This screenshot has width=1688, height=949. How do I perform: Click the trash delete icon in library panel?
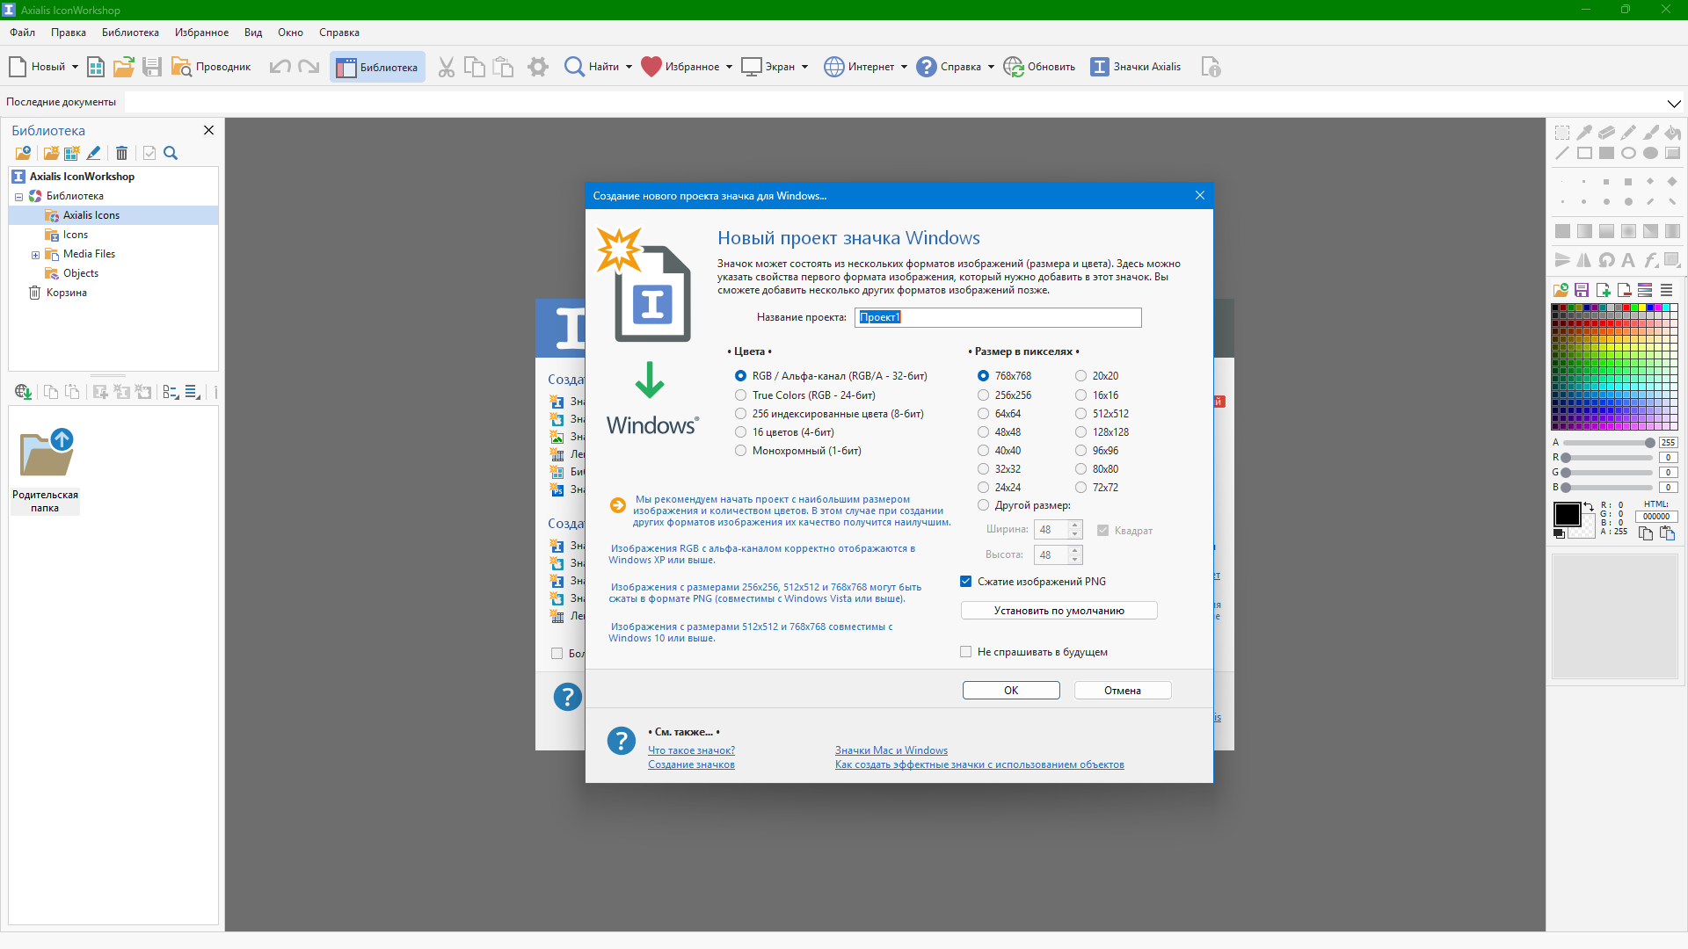(122, 153)
